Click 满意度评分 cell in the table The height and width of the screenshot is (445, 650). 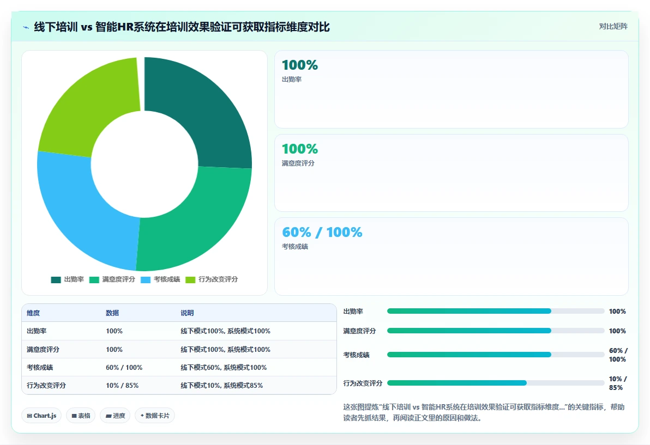coord(43,349)
